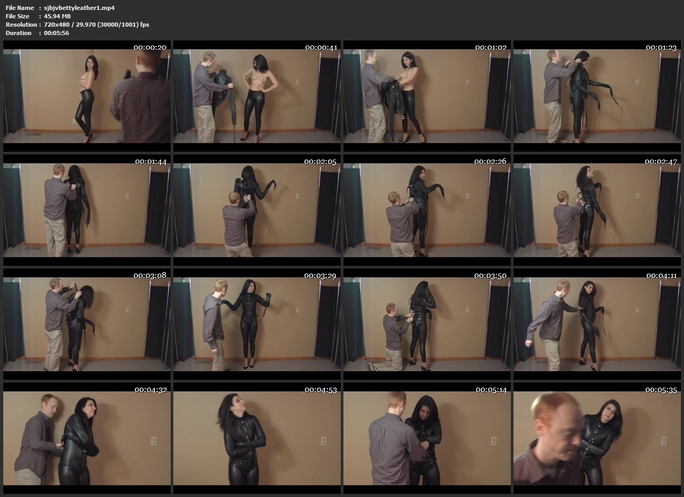Click the File Size value 45.94 MB
The width and height of the screenshot is (684, 497).
point(58,16)
